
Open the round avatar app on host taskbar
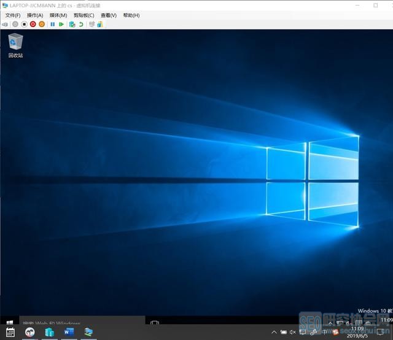pos(30,332)
